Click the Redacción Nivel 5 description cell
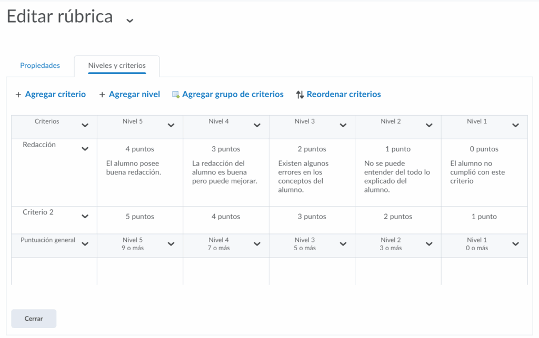This screenshot has height=338, width=539. coord(139,168)
